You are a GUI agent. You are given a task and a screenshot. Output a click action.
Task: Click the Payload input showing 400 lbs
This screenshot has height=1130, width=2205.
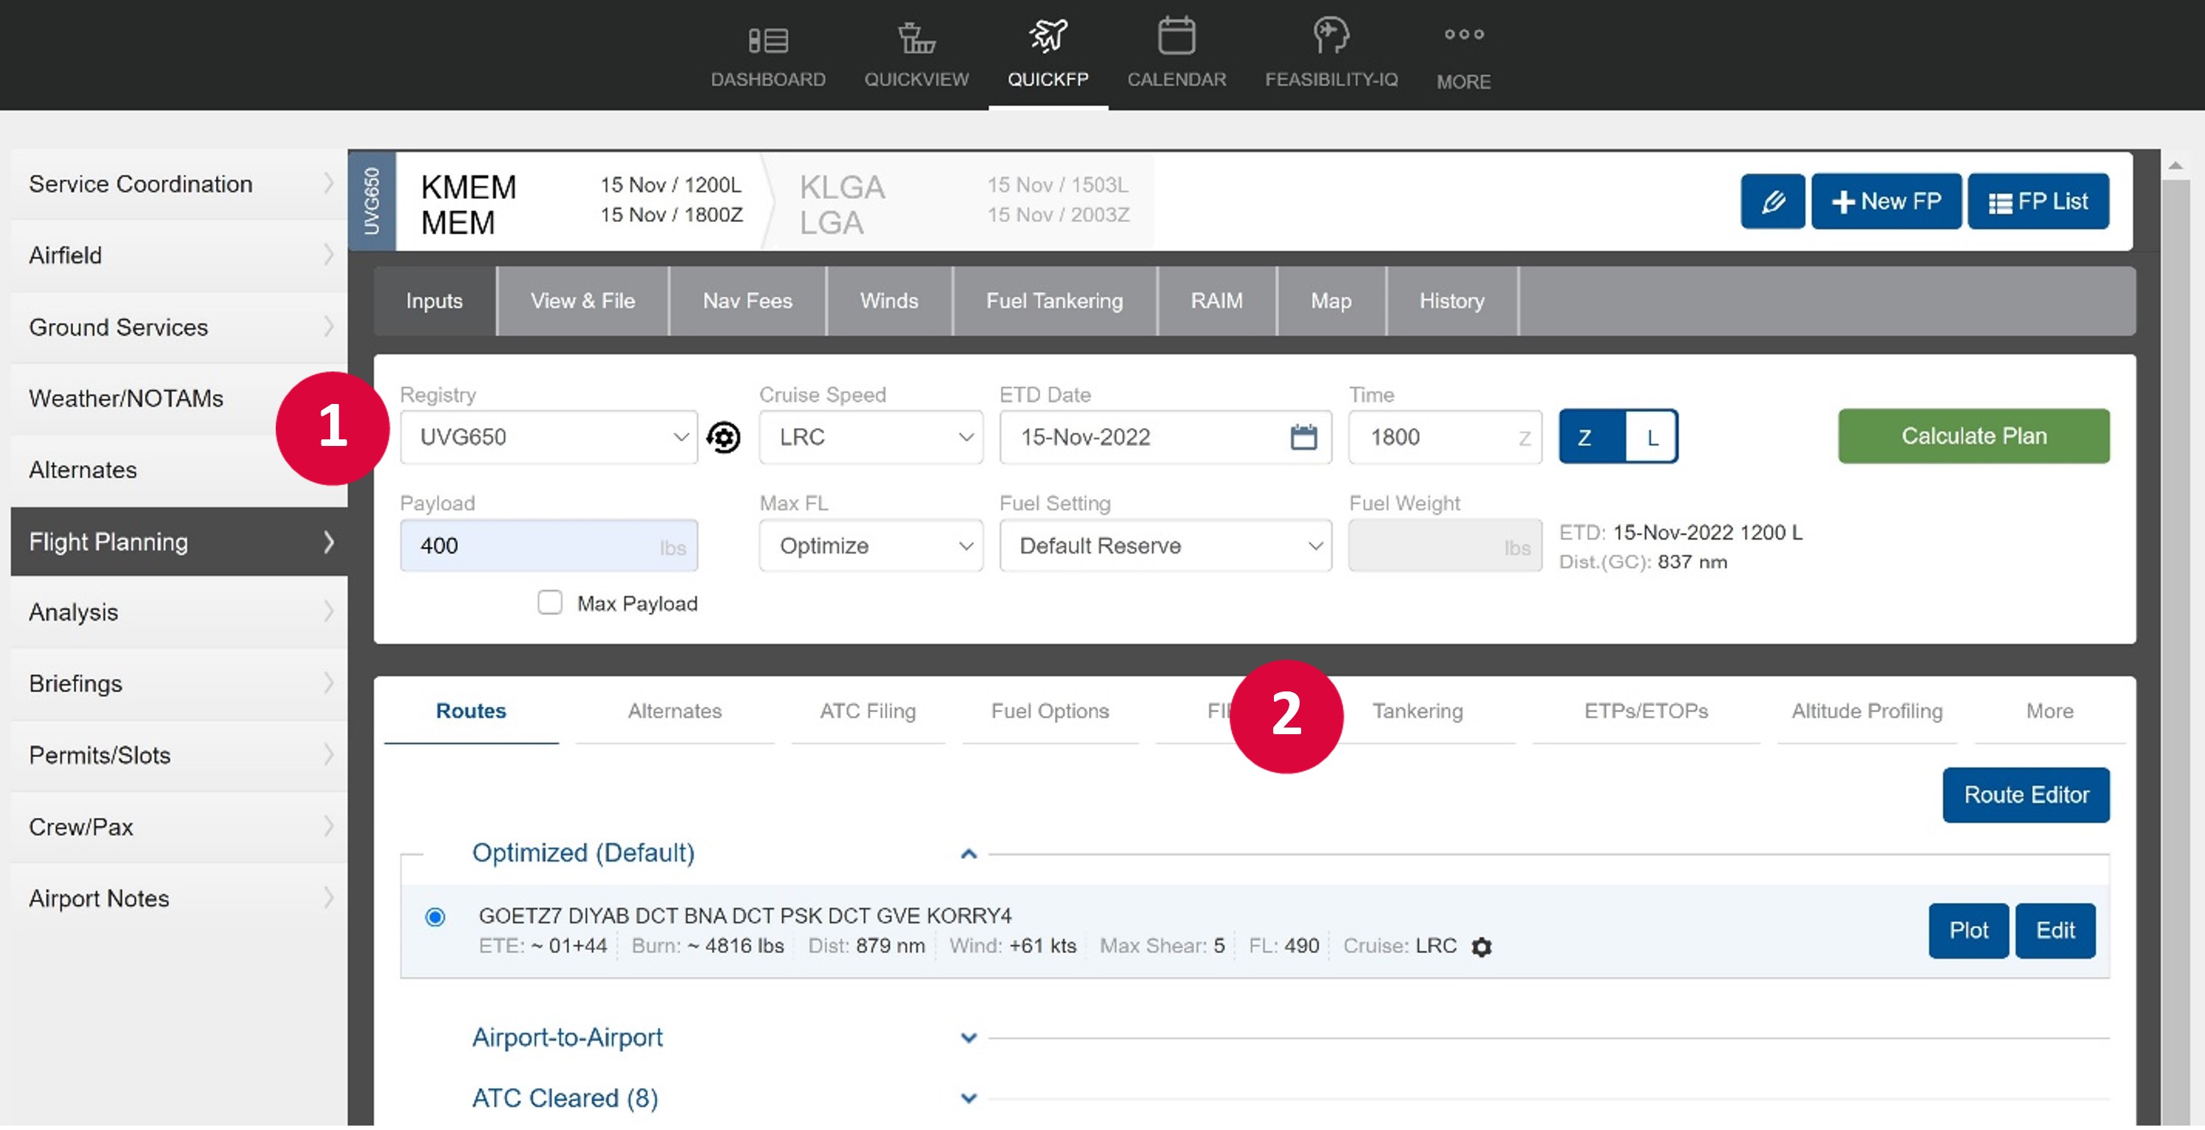tap(548, 545)
